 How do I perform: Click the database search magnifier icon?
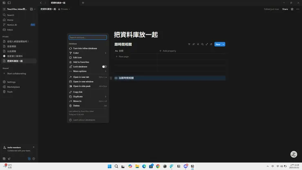pos(202,44)
